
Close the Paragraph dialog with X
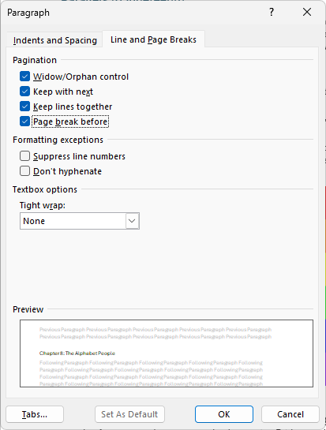point(307,12)
